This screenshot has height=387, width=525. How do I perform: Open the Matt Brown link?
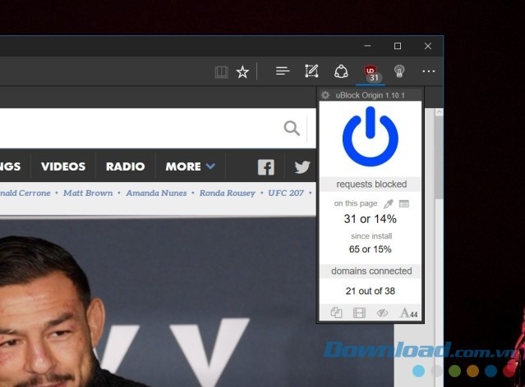click(x=88, y=193)
